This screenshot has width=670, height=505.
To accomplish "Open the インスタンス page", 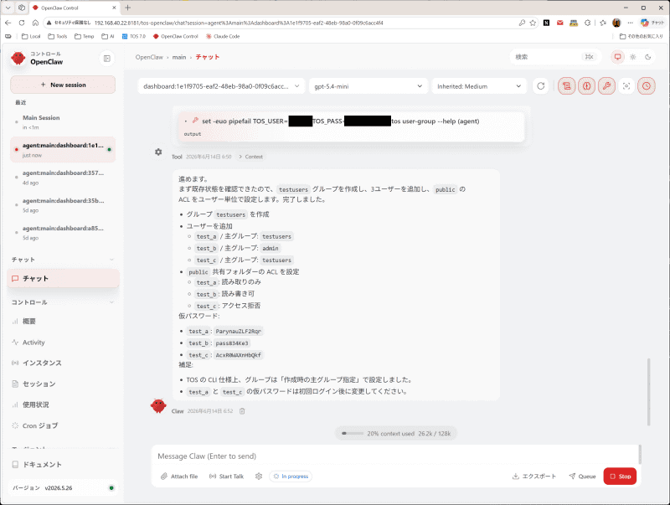I will tap(63, 363).
